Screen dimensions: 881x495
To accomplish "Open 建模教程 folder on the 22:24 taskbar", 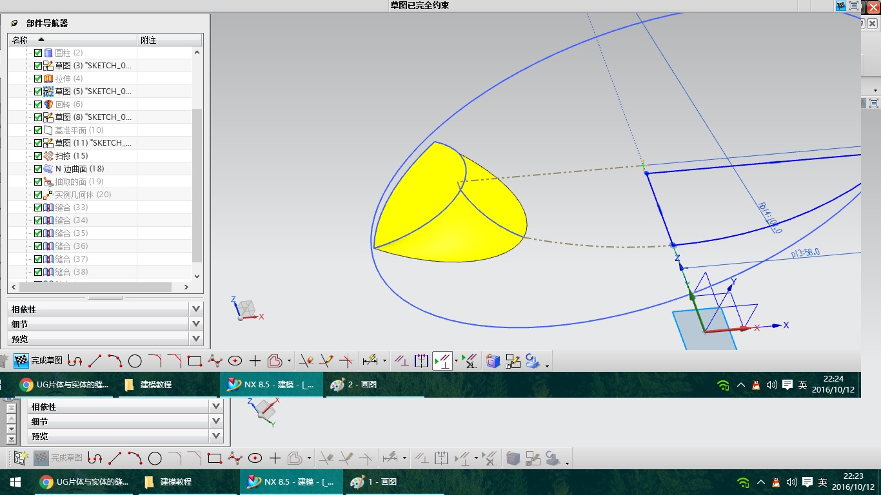I will pyautogui.click(x=167, y=385).
